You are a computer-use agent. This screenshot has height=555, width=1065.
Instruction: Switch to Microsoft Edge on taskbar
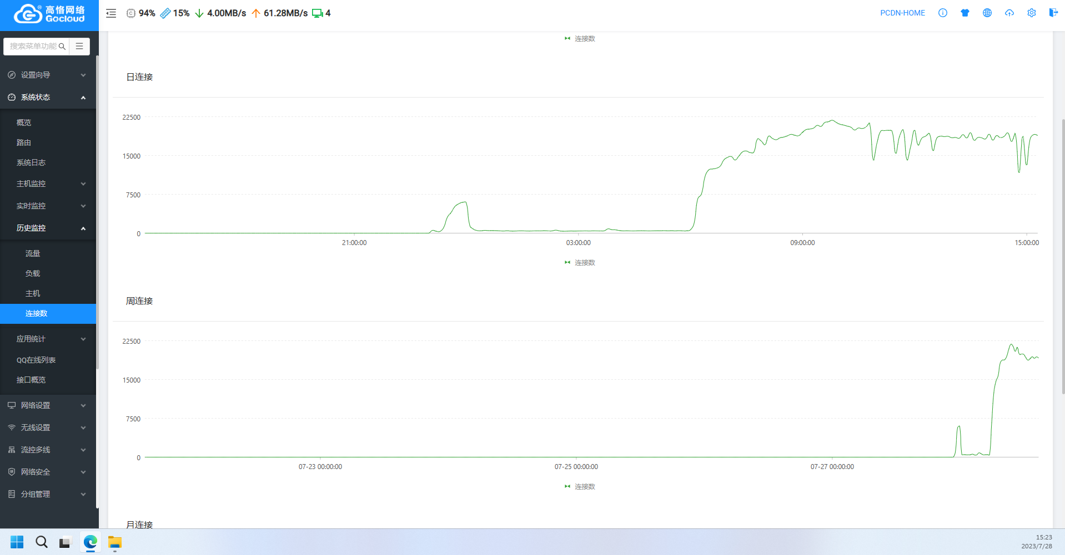click(x=91, y=542)
